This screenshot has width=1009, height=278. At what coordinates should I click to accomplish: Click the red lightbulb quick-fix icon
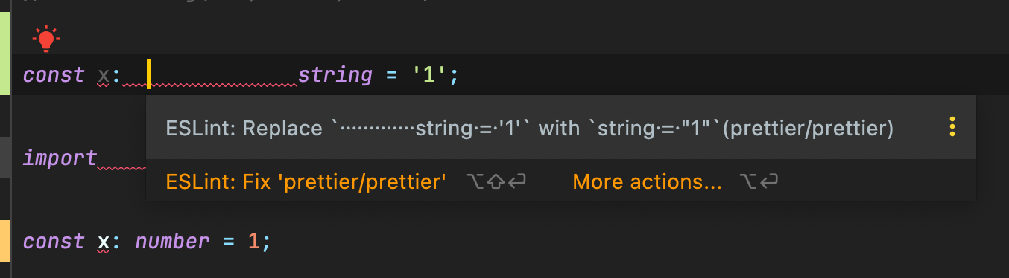pos(46,38)
